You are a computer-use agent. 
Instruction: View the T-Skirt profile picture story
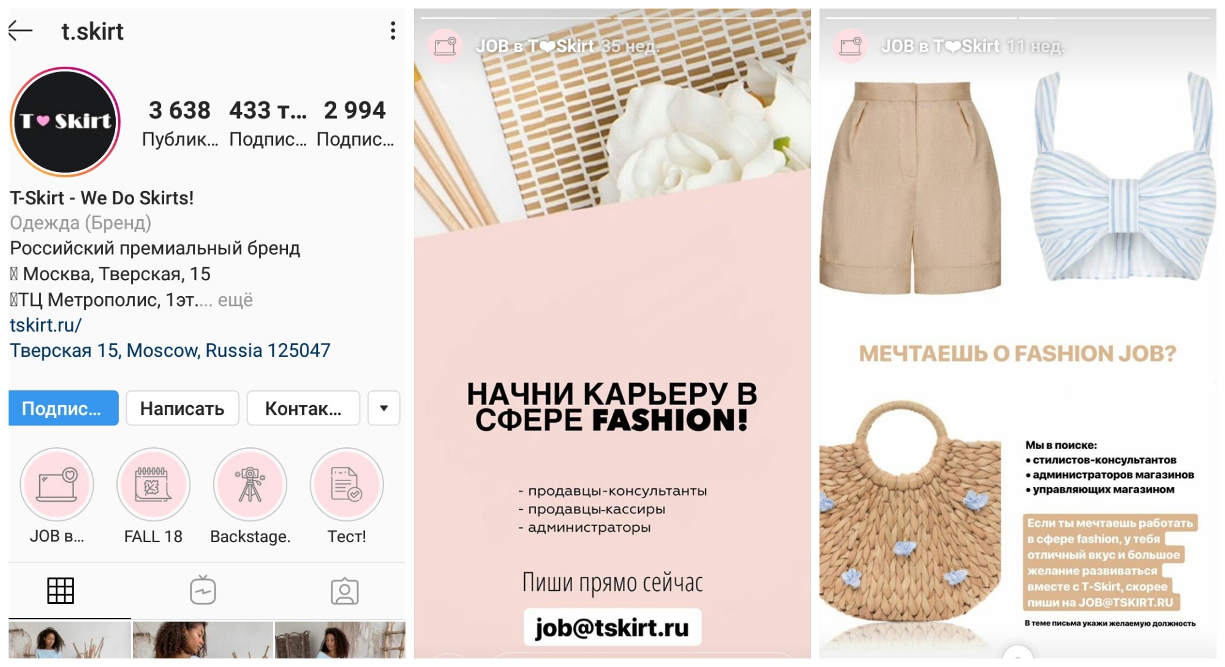click(65, 121)
